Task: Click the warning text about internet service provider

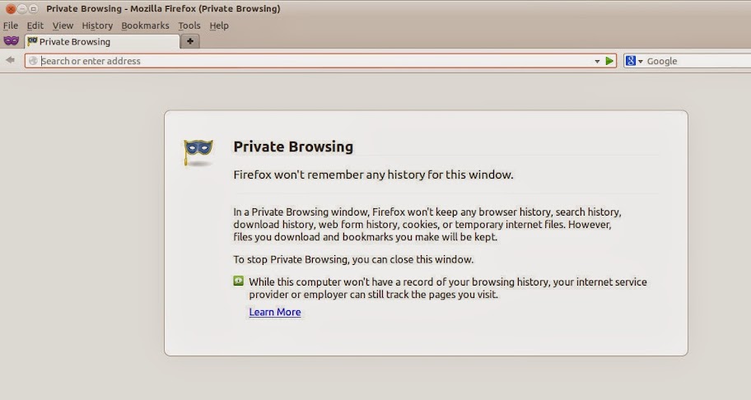Action: tap(448, 288)
